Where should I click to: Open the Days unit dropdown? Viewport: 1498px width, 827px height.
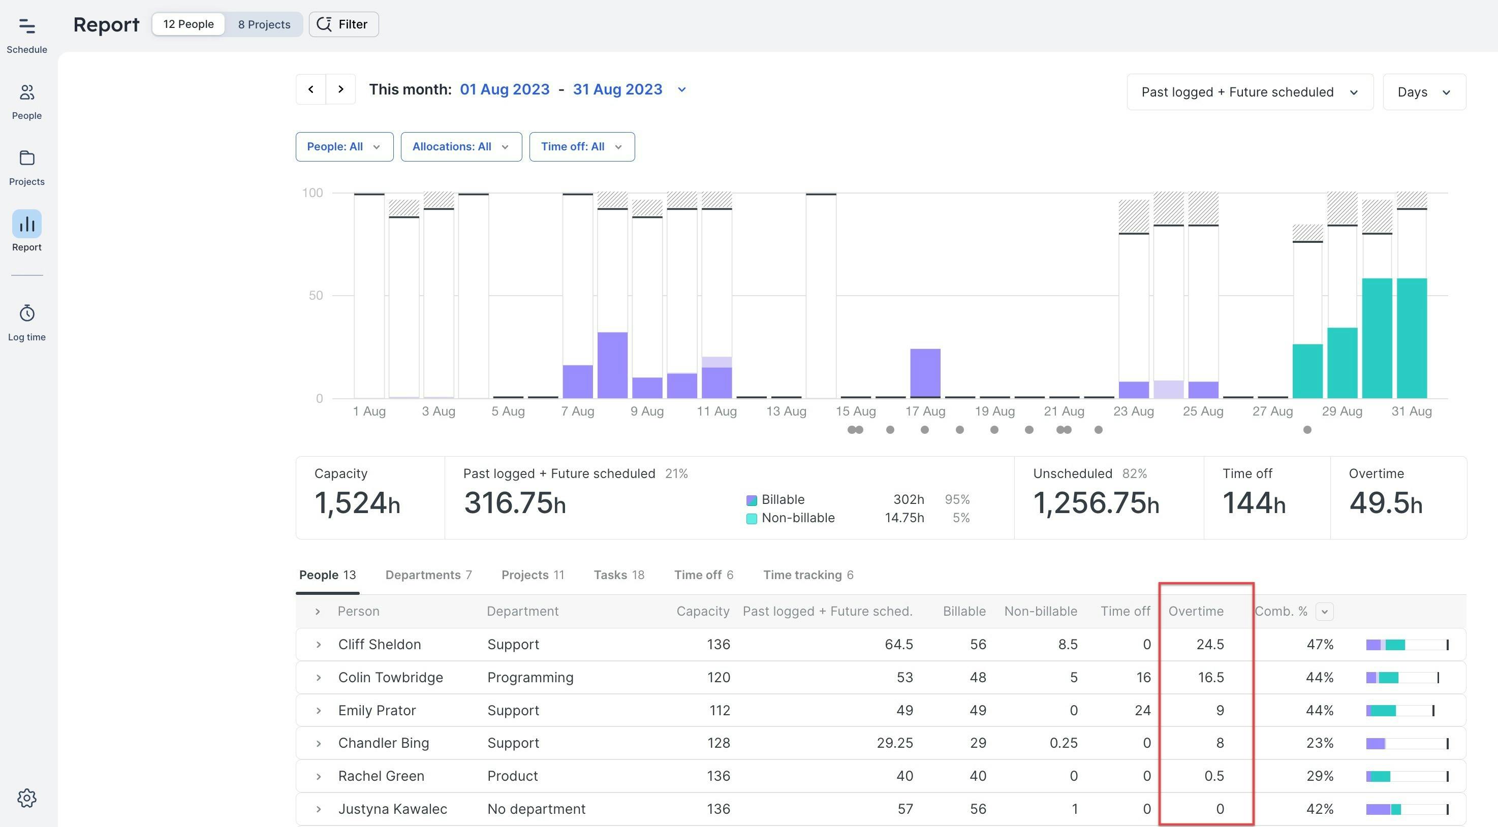[x=1424, y=92]
